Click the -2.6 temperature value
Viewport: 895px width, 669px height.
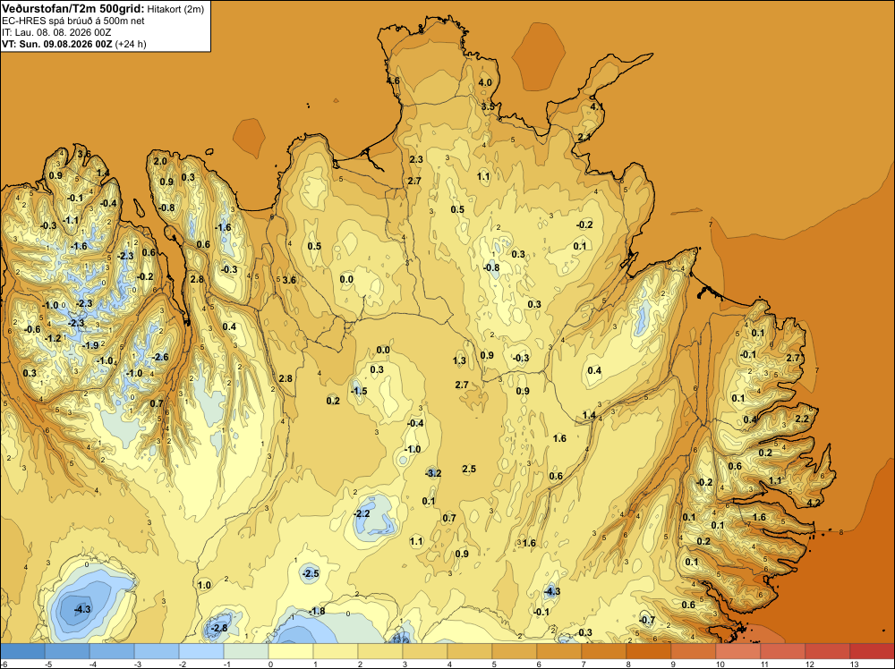point(160,357)
